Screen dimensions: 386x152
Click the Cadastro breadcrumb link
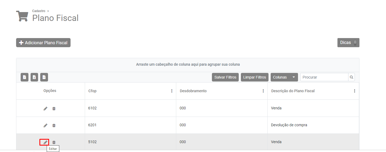[39, 11]
